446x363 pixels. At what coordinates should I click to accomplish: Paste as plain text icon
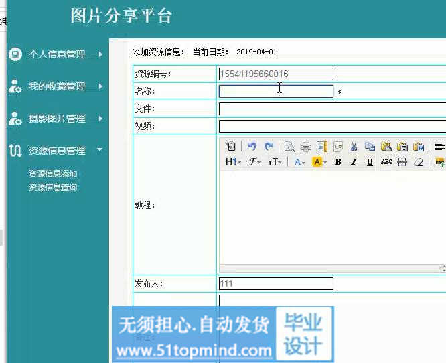click(x=402, y=147)
